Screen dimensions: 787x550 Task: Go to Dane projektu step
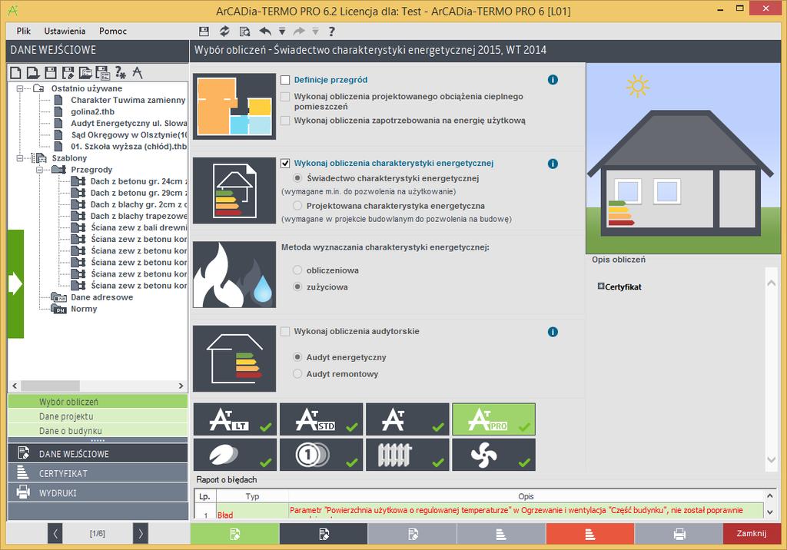98,416
